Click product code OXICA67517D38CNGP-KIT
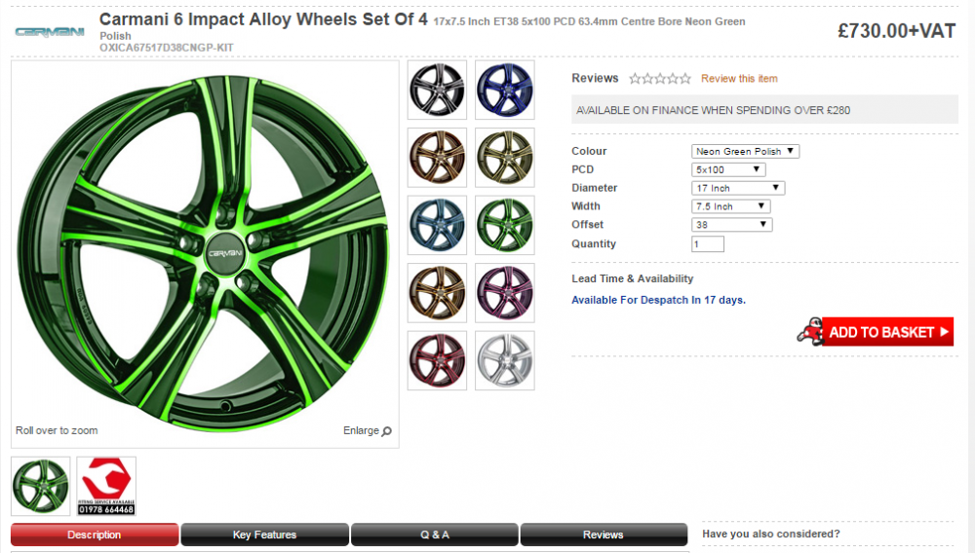The width and height of the screenshot is (975, 553). pos(167,48)
